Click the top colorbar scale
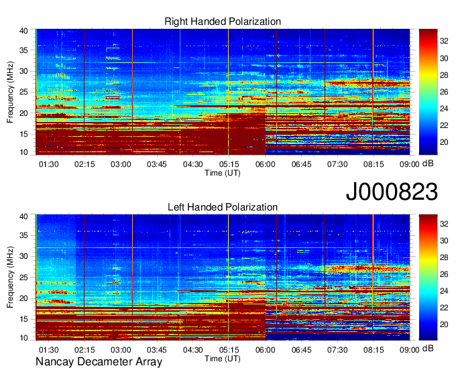456x370 pixels. coord(428,92)
